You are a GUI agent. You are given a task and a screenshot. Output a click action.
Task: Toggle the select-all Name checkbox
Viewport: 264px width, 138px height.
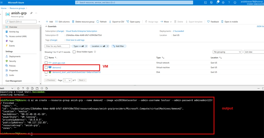tap(46, 58)
